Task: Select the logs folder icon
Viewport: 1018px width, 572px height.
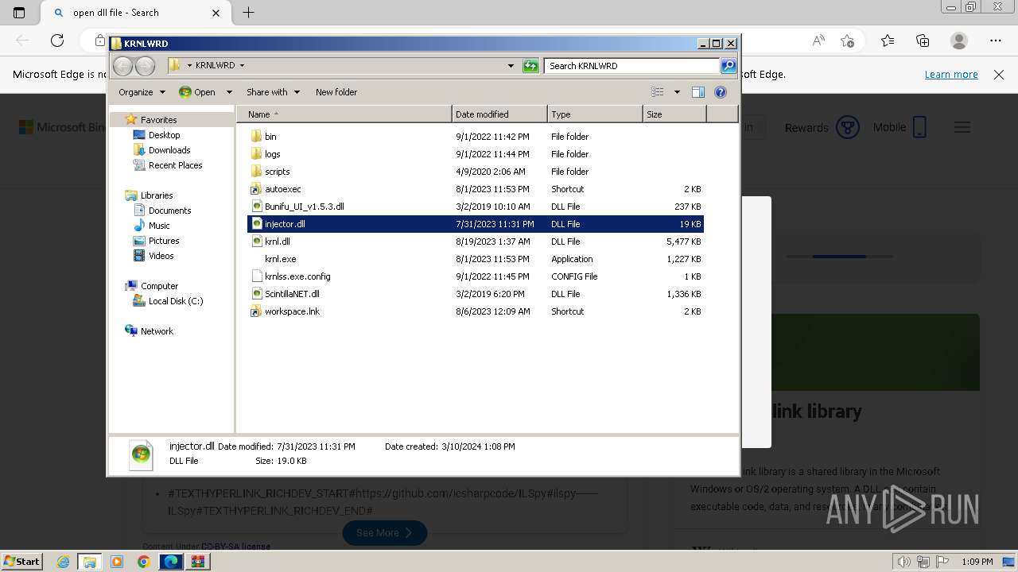Action: click(256, 154)
